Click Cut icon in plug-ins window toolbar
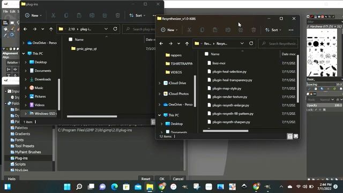The image size is (343, 193). coord(53,16)
